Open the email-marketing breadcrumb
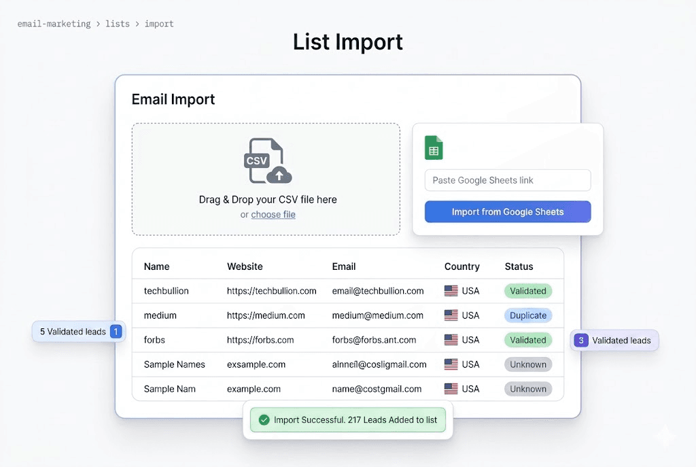696x467 pixels. (x=54, y=24)
